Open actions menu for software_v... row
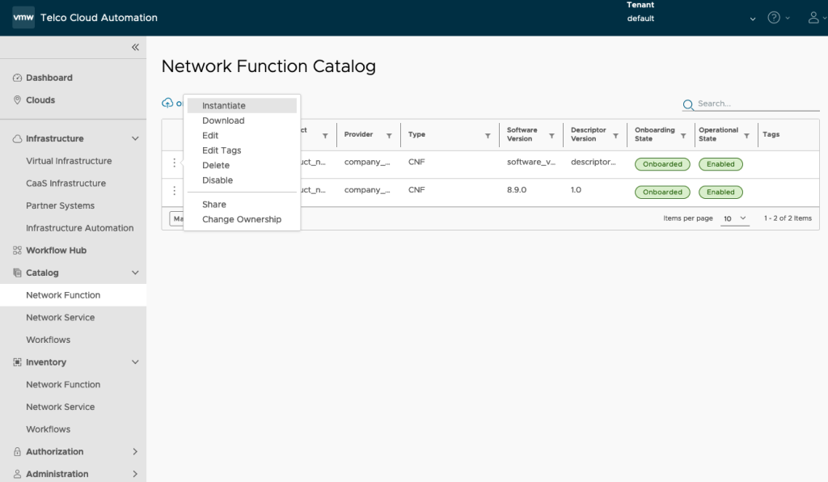This screenshot has height=482, width=828. tap(175, 163)
